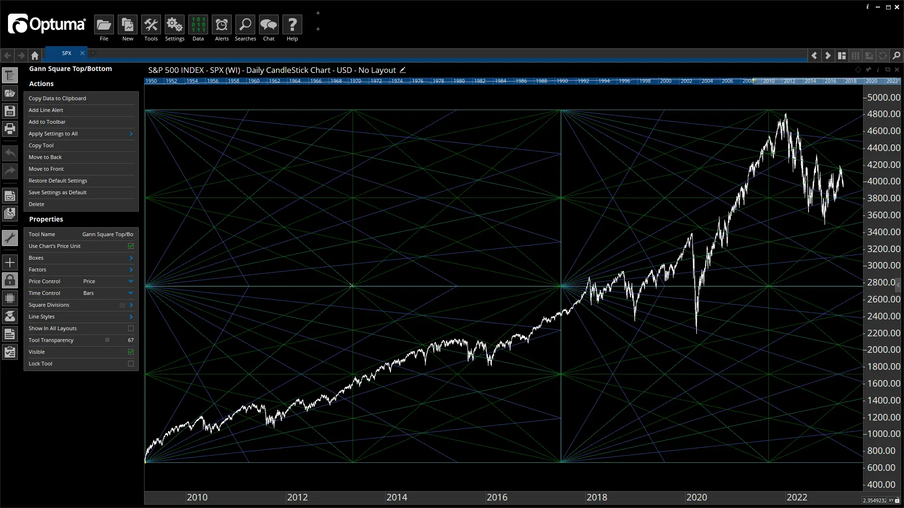Select Copy Data to Clipboard action
904x508 pixels.
pyautogui.click(x=81, y=98)
